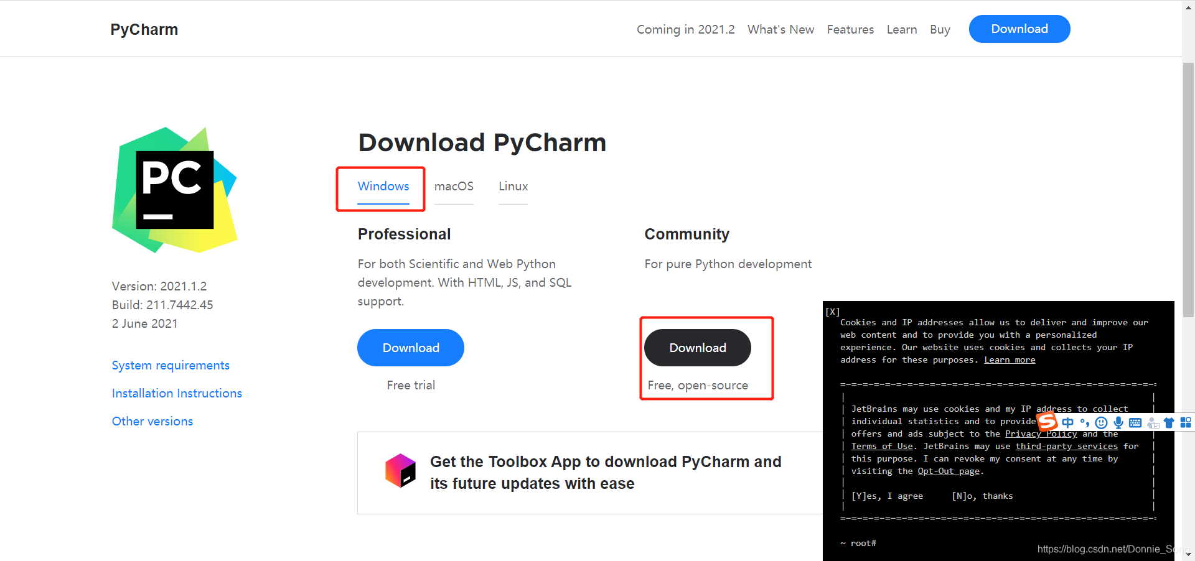The height and width of the screenshot is (561, 1195).
Task: Open Other versions link
Action: (152, 421)
